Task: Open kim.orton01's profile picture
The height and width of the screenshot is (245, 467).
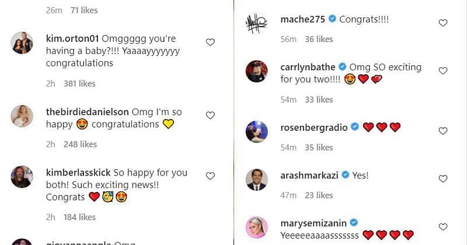Action: tap(22, 43)
